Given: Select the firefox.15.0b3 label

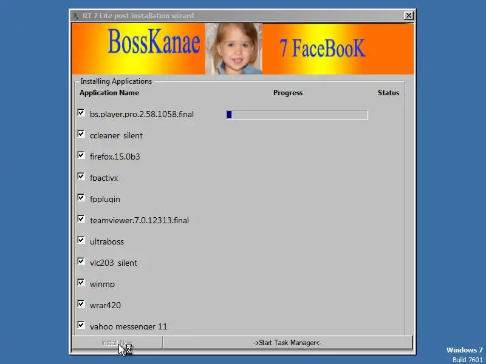Looking at the screenshot, I should tap(115, 157).
